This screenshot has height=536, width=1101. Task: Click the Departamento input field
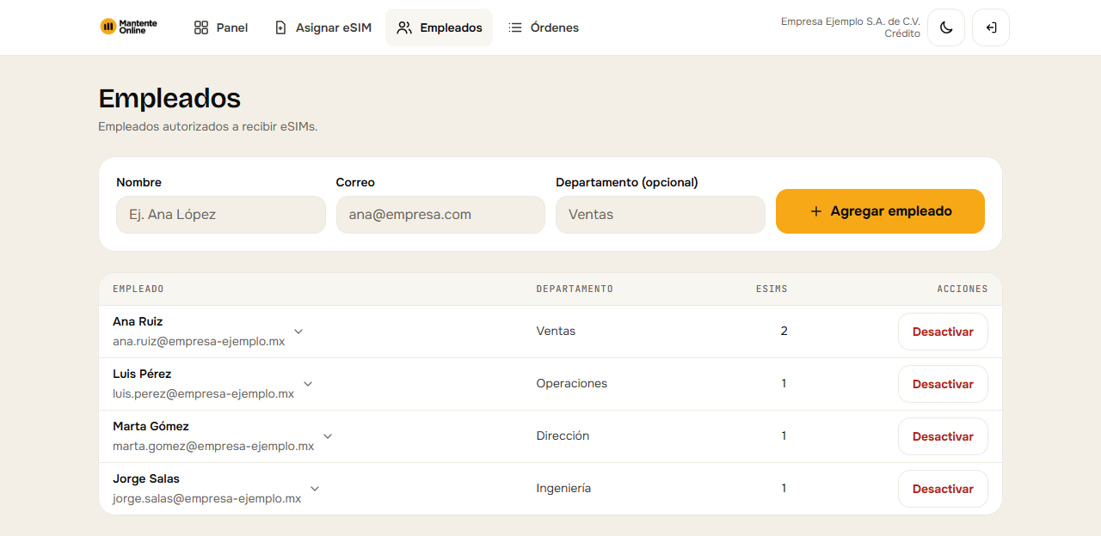click(661, 215)
